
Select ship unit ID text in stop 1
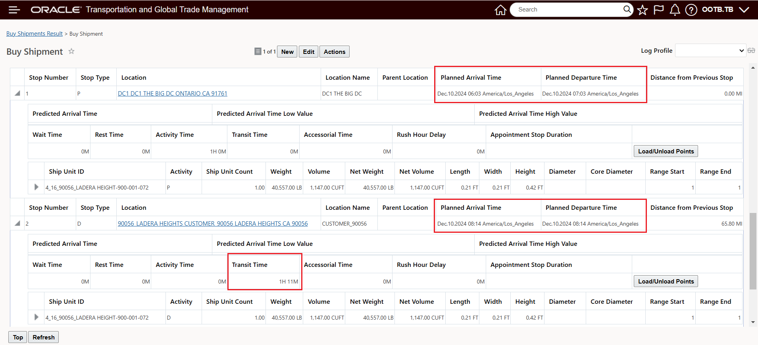coord(97,188)
